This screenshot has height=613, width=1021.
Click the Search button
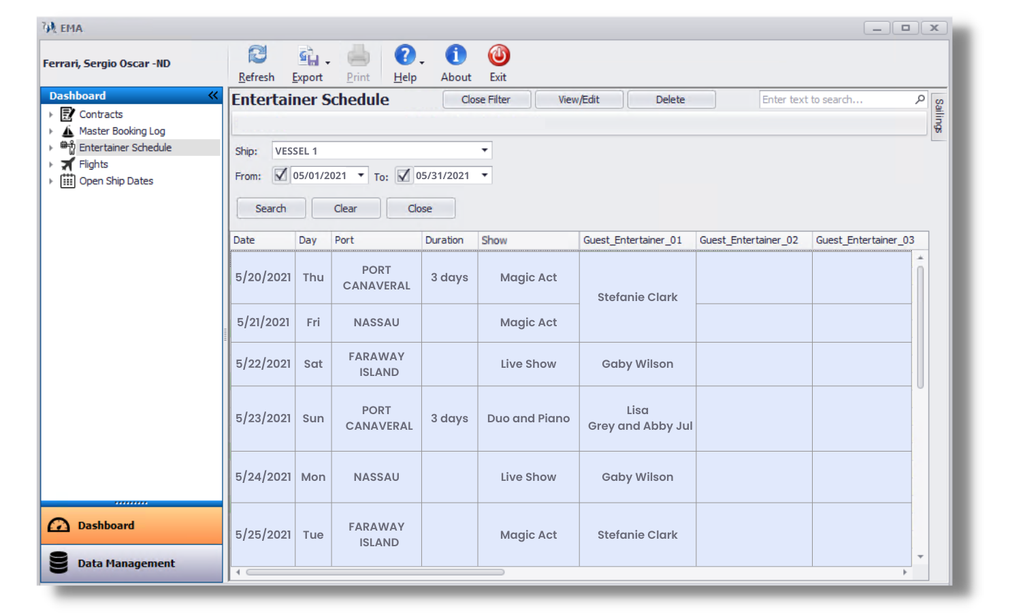270,208
